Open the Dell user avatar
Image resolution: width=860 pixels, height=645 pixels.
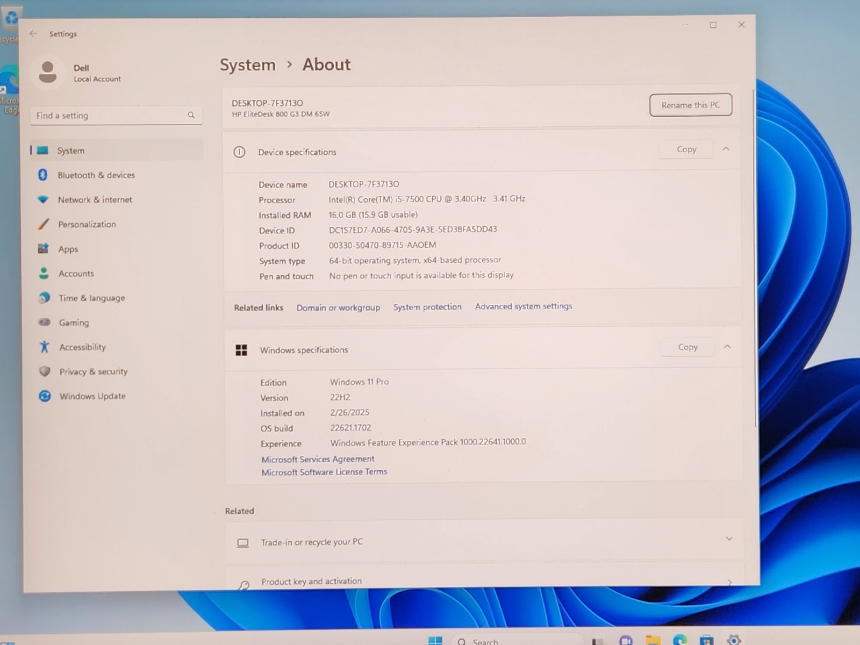(x=48, y=72)
